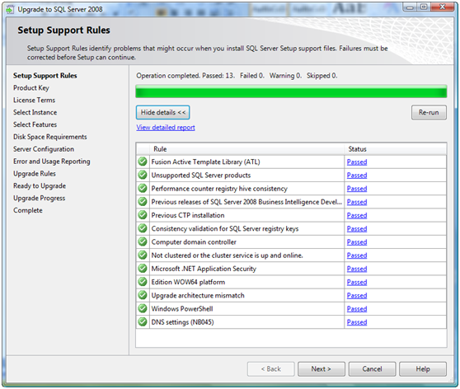Click green check icon for Not clustered rule
The image size is (460, 389).
coord(143,255)
